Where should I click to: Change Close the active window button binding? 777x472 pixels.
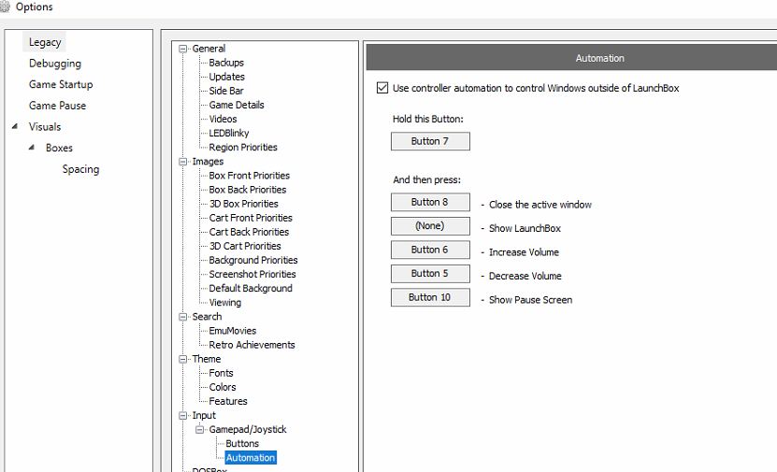[430, 202]
